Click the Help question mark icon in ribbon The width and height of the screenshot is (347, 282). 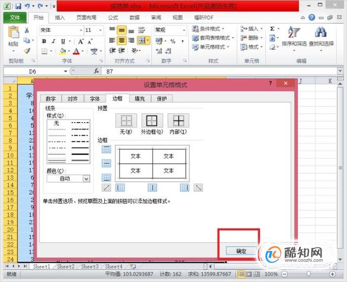coord(311,17)
